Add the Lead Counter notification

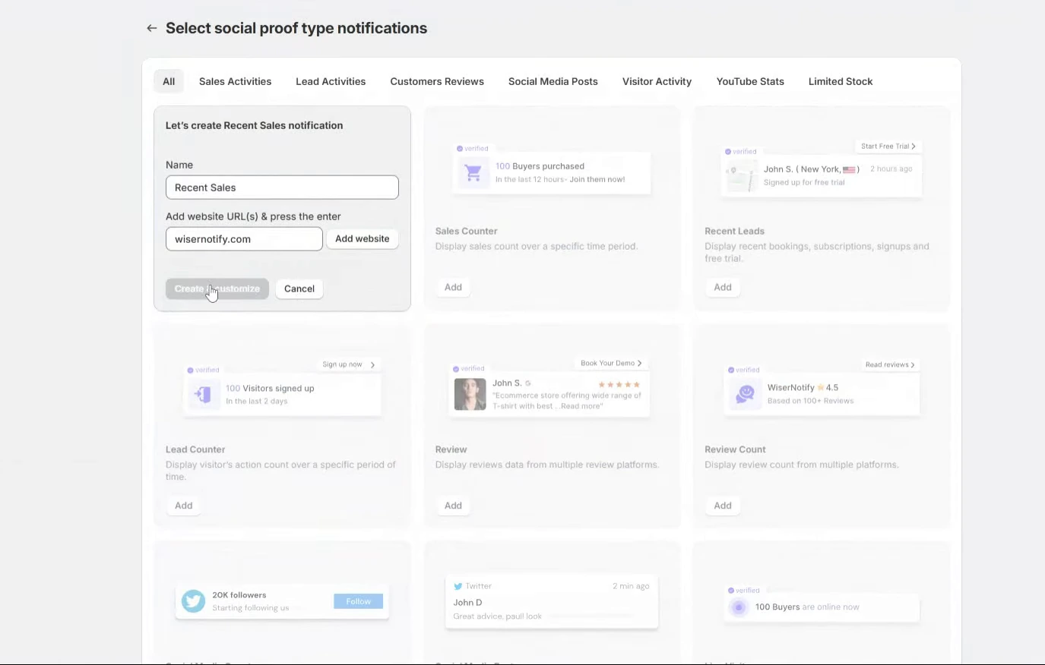click(x=184, y=506)
